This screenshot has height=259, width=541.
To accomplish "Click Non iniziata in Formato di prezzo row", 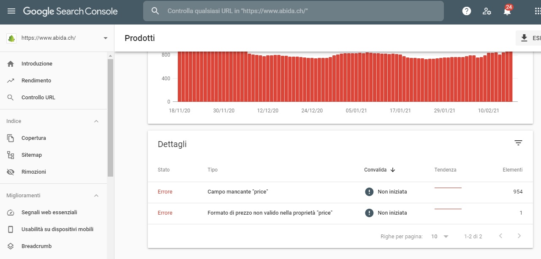I will [392, 213].
